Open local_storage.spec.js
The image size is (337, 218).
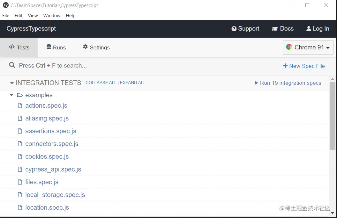(x=55, y=195)
